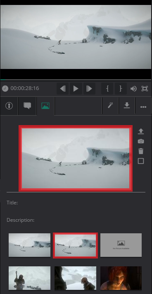152x294 pixels.
Task: Enter fullscreen video mode
Action: coord(145,88)
